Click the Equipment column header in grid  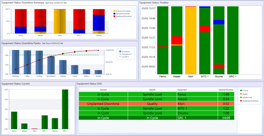point(182,90)
